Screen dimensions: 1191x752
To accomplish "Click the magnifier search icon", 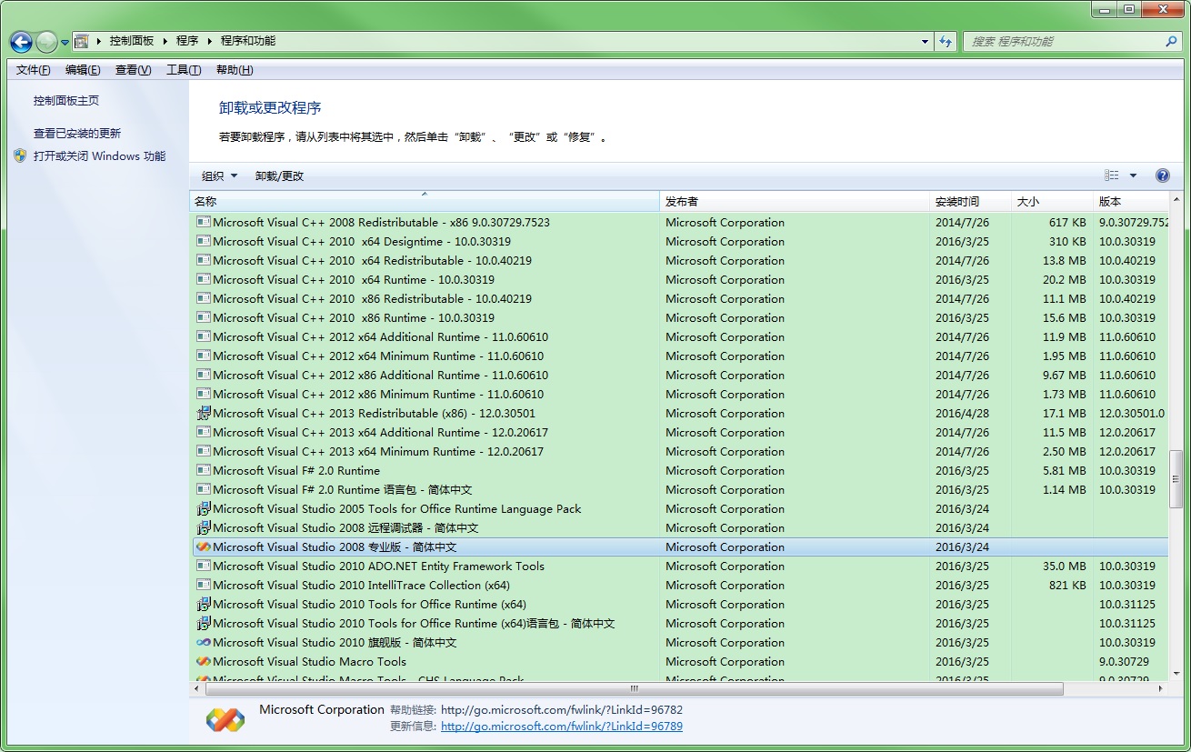I will 1171,41.
